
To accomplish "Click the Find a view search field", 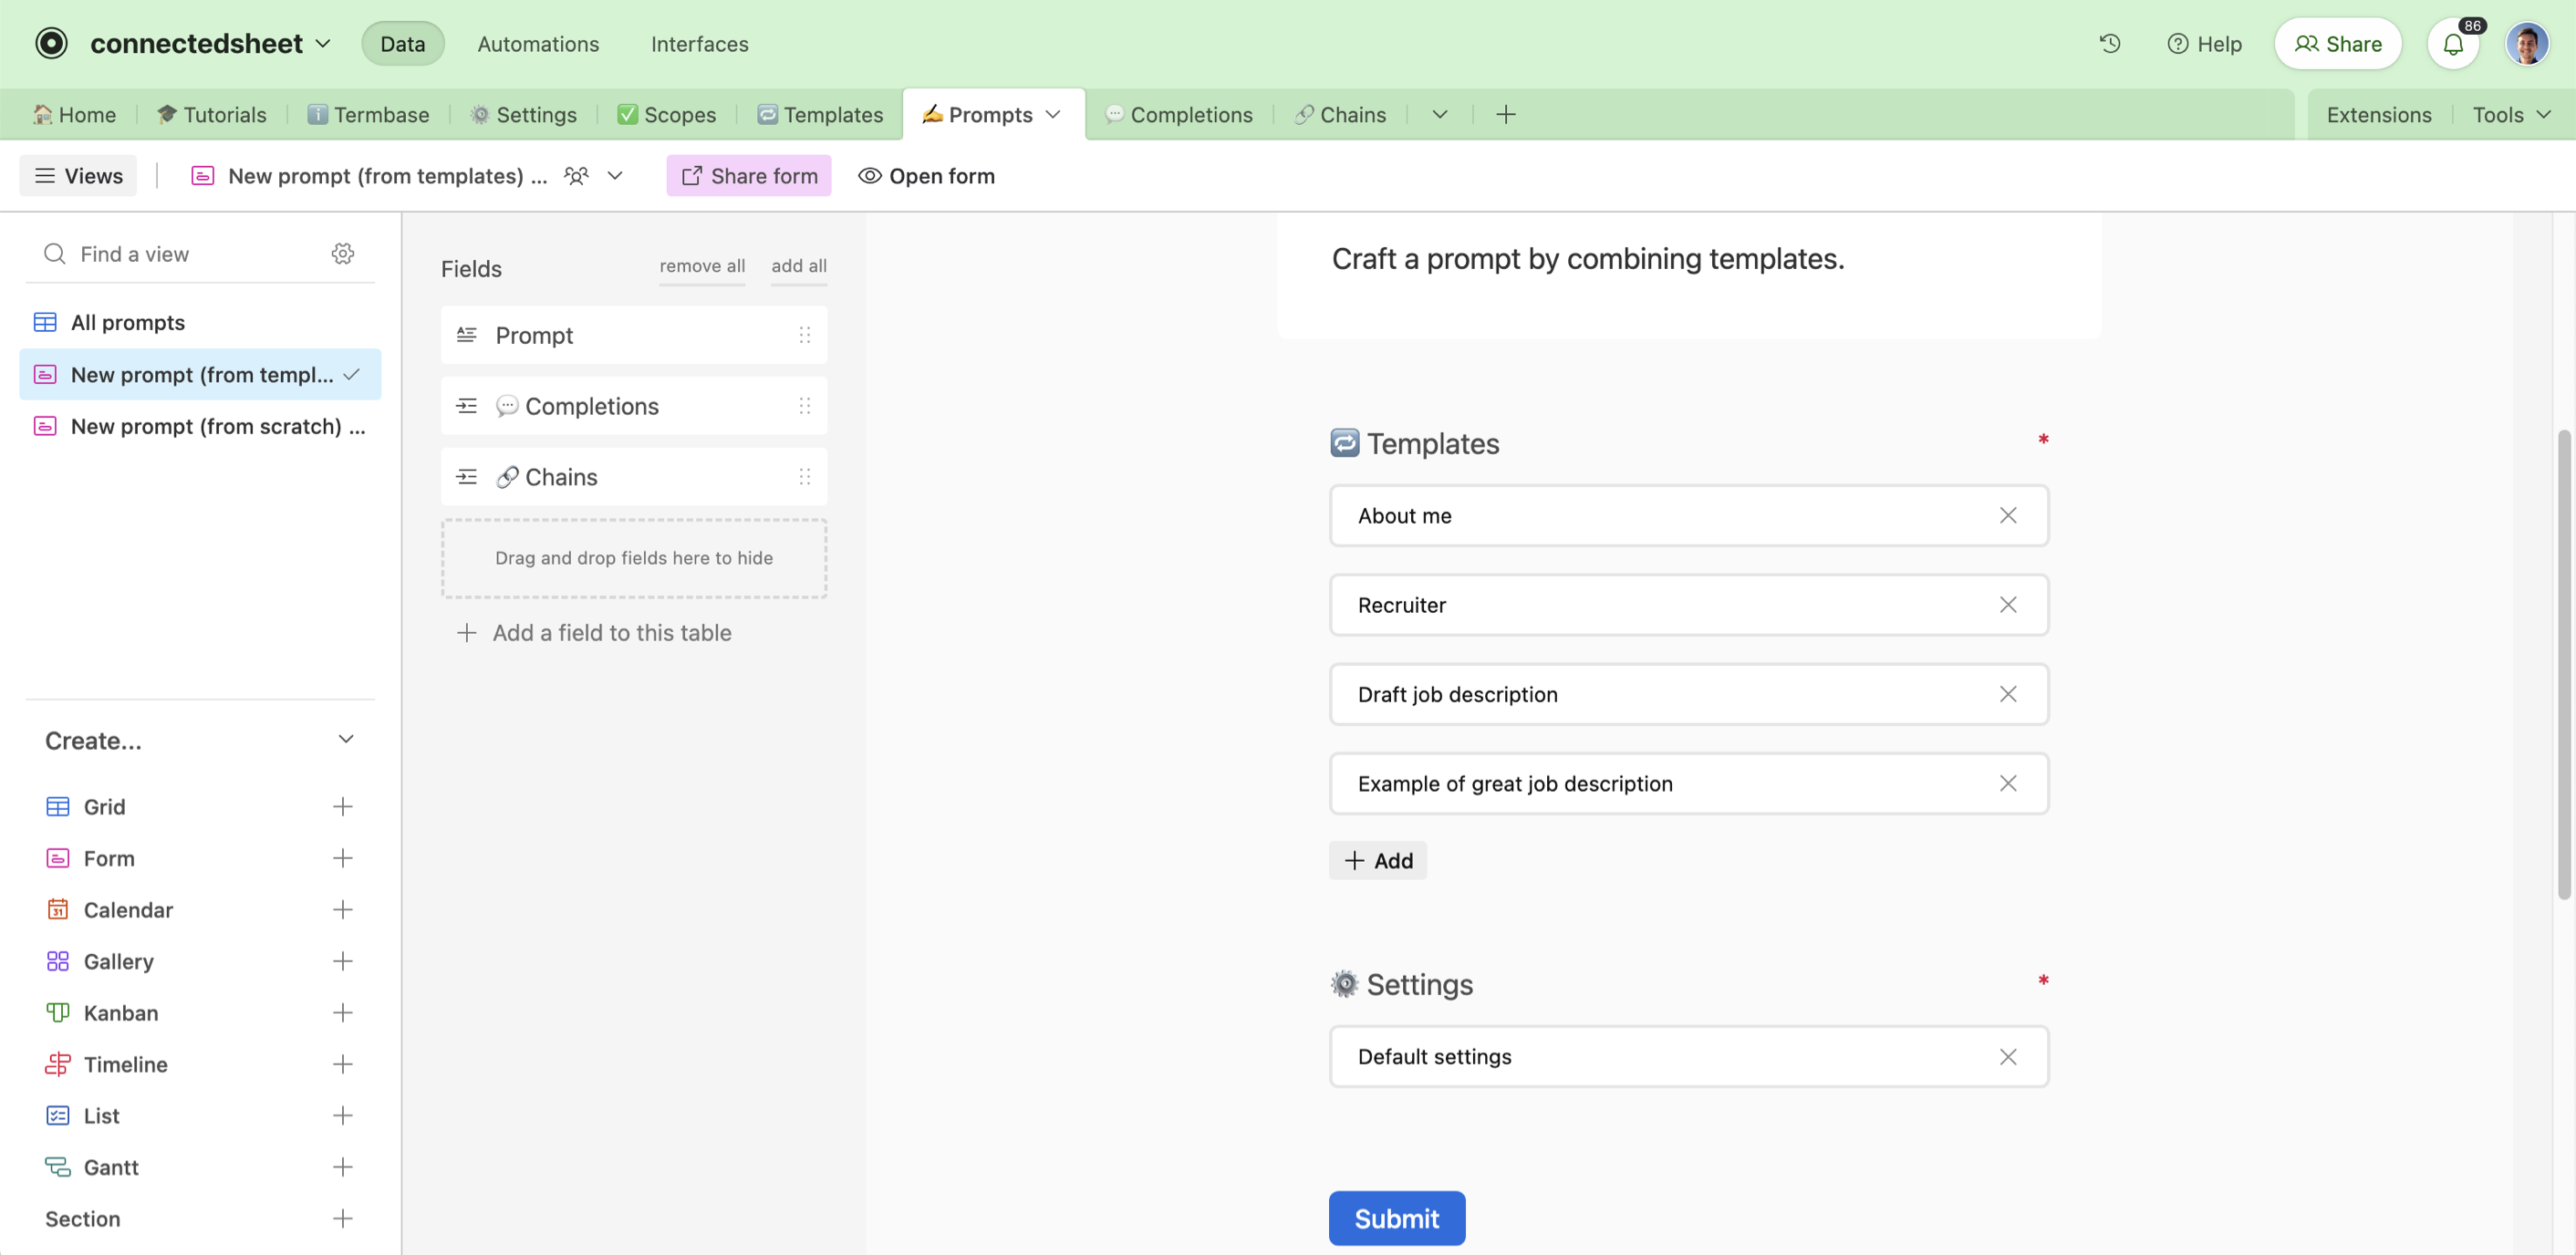I will (x=190, y=253).
